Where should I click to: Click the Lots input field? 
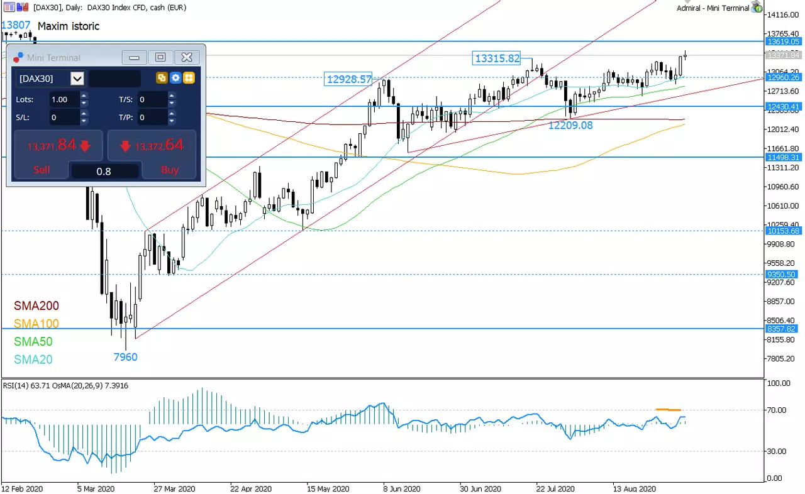tap(64, 99)
